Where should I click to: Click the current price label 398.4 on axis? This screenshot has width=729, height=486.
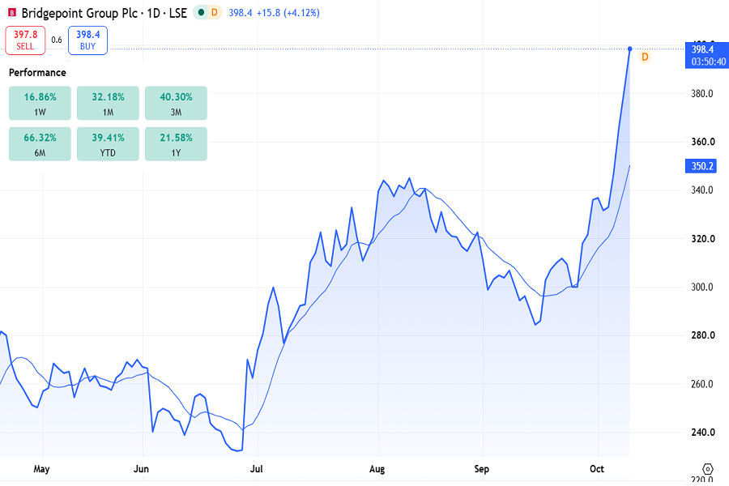707,55
